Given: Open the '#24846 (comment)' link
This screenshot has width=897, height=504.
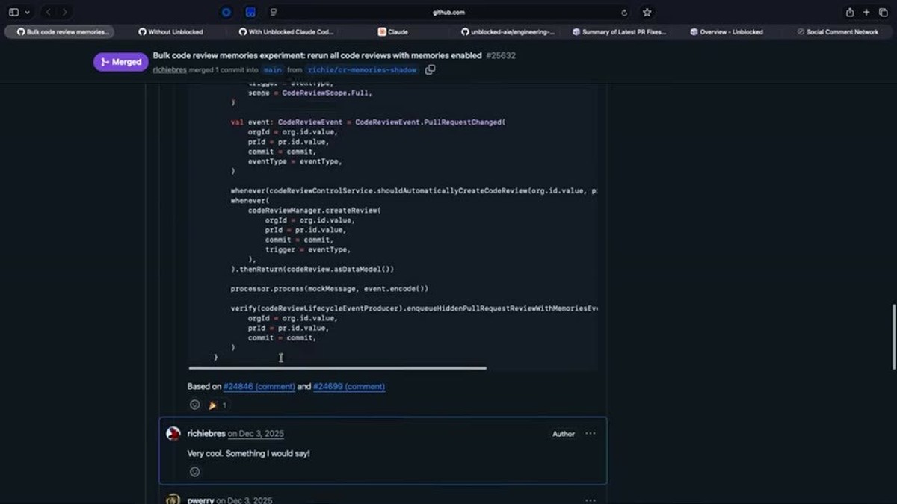Looking at the screenshot, I should coord(259,386).
